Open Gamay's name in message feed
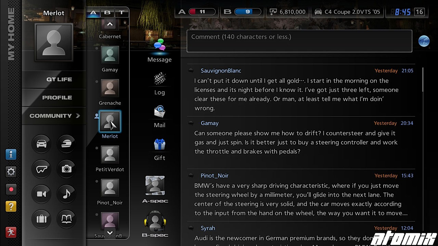438x246 pixels. click(x=209, y=123)
